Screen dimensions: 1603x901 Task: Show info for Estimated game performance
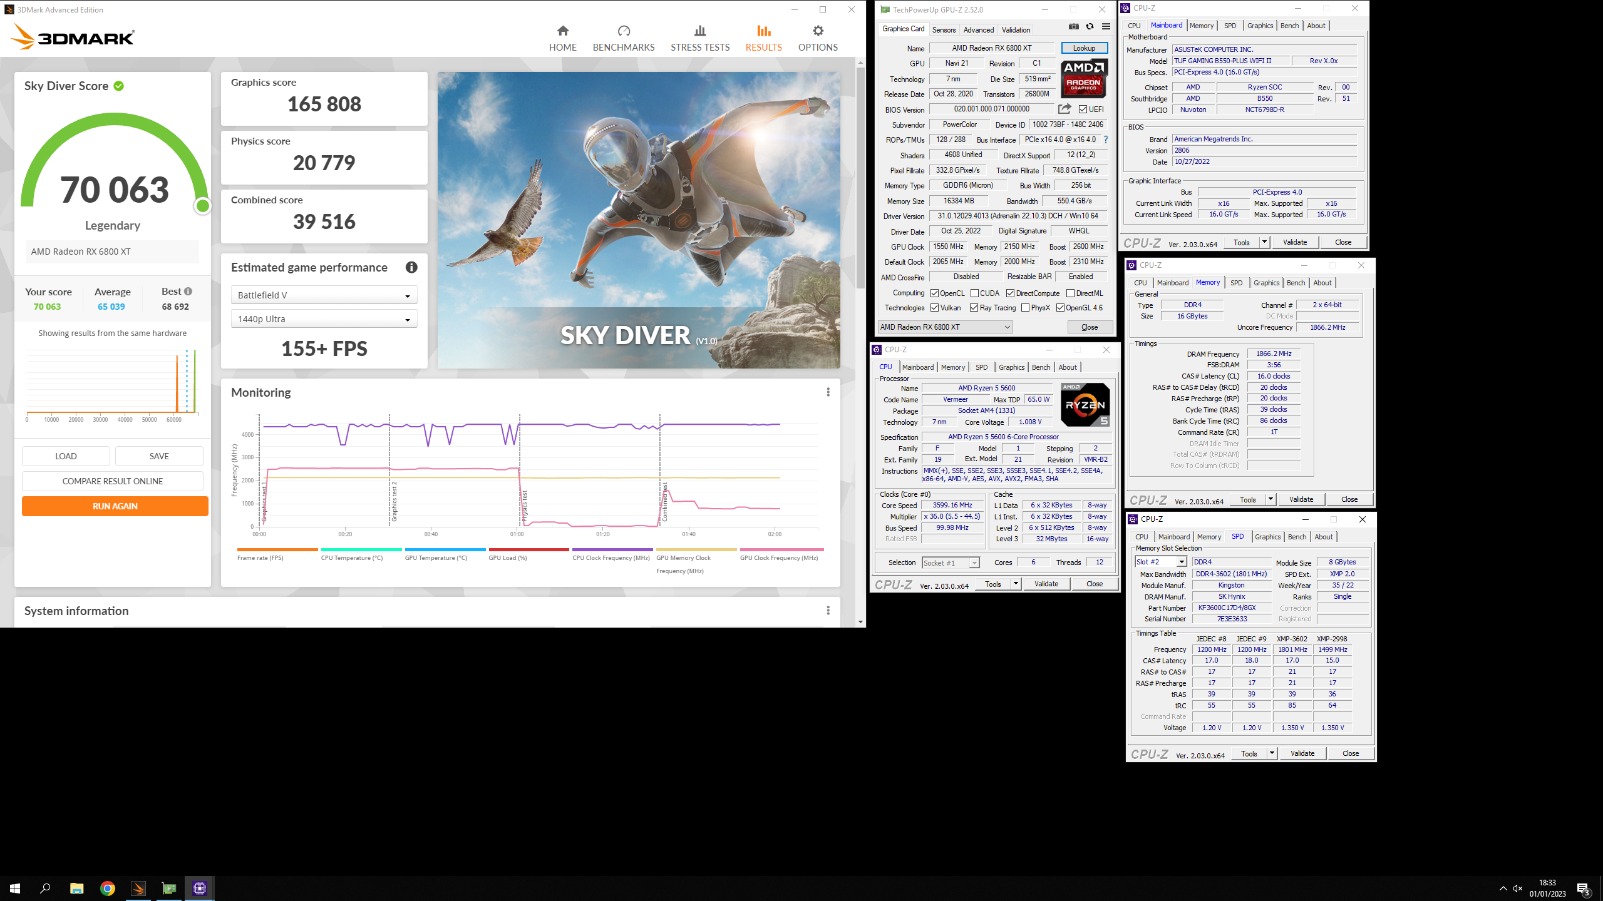[x=411, y=267]
